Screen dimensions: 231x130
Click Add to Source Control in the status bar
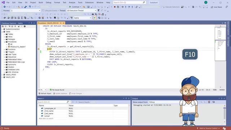(x=208, y=129)
